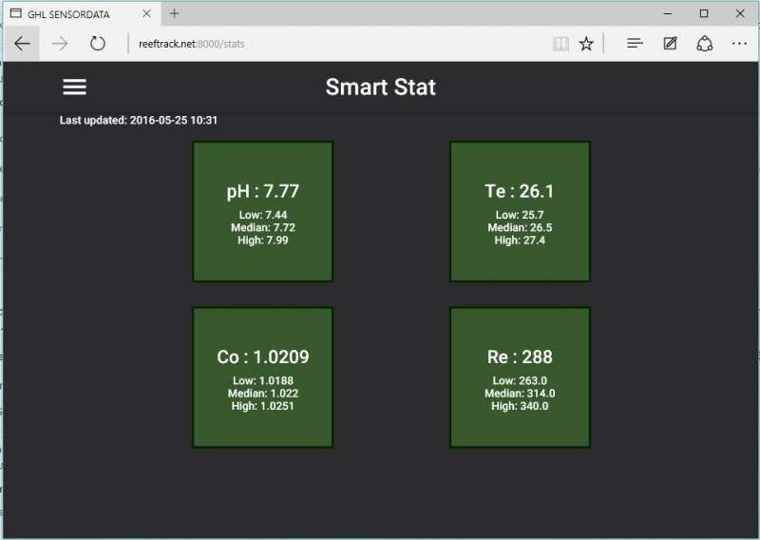Image resolution: width=760 pixels, height=540 pixels.
Task: Click the Last updated timestamp text
Action: coord(139,121)
